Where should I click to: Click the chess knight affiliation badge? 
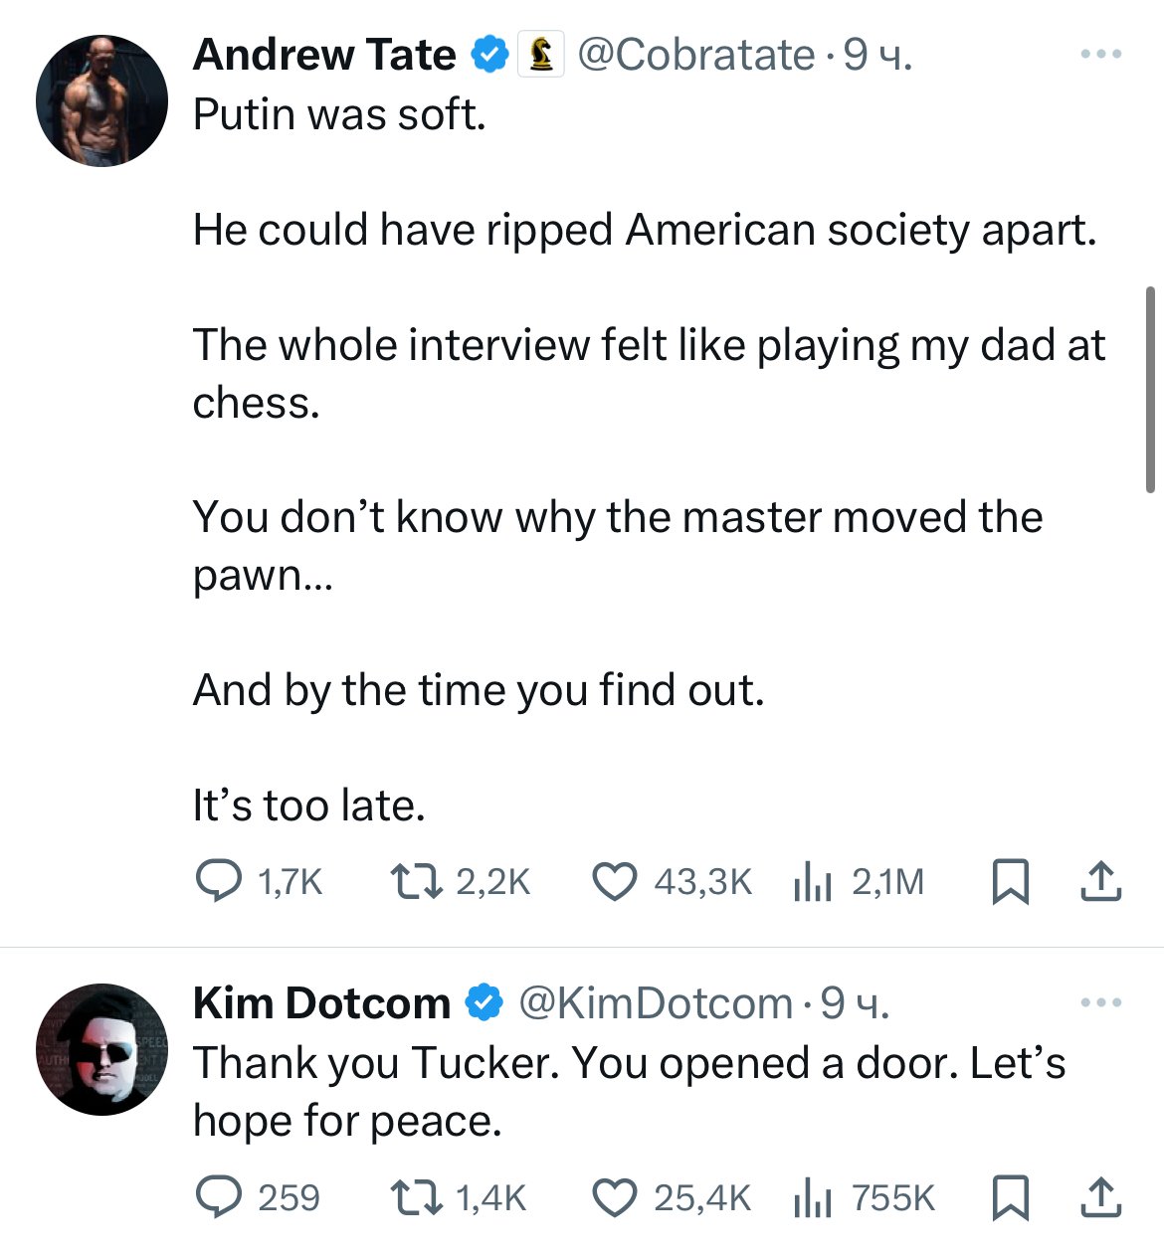(x=540, y=55)
